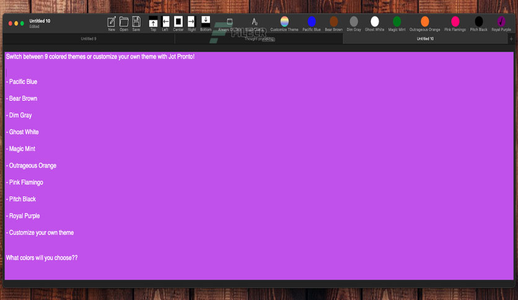518x300 pixels.
Task: Click the line '- Dim Gray' in note
Action: (x=19, y=115)
